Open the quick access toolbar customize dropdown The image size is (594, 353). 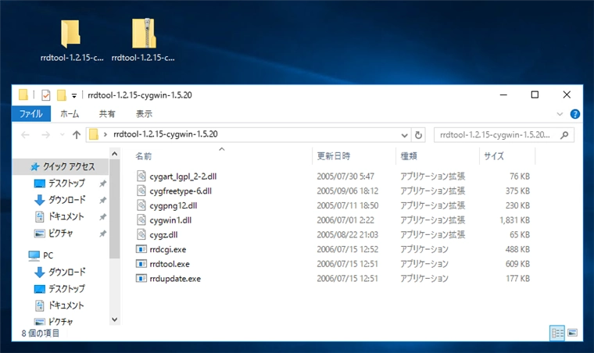(x=74, y=95)
